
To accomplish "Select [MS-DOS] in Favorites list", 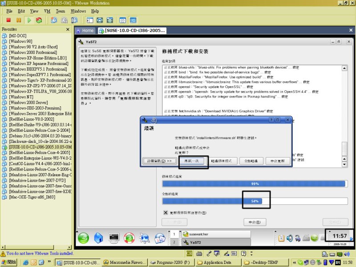I will (17, 36).
